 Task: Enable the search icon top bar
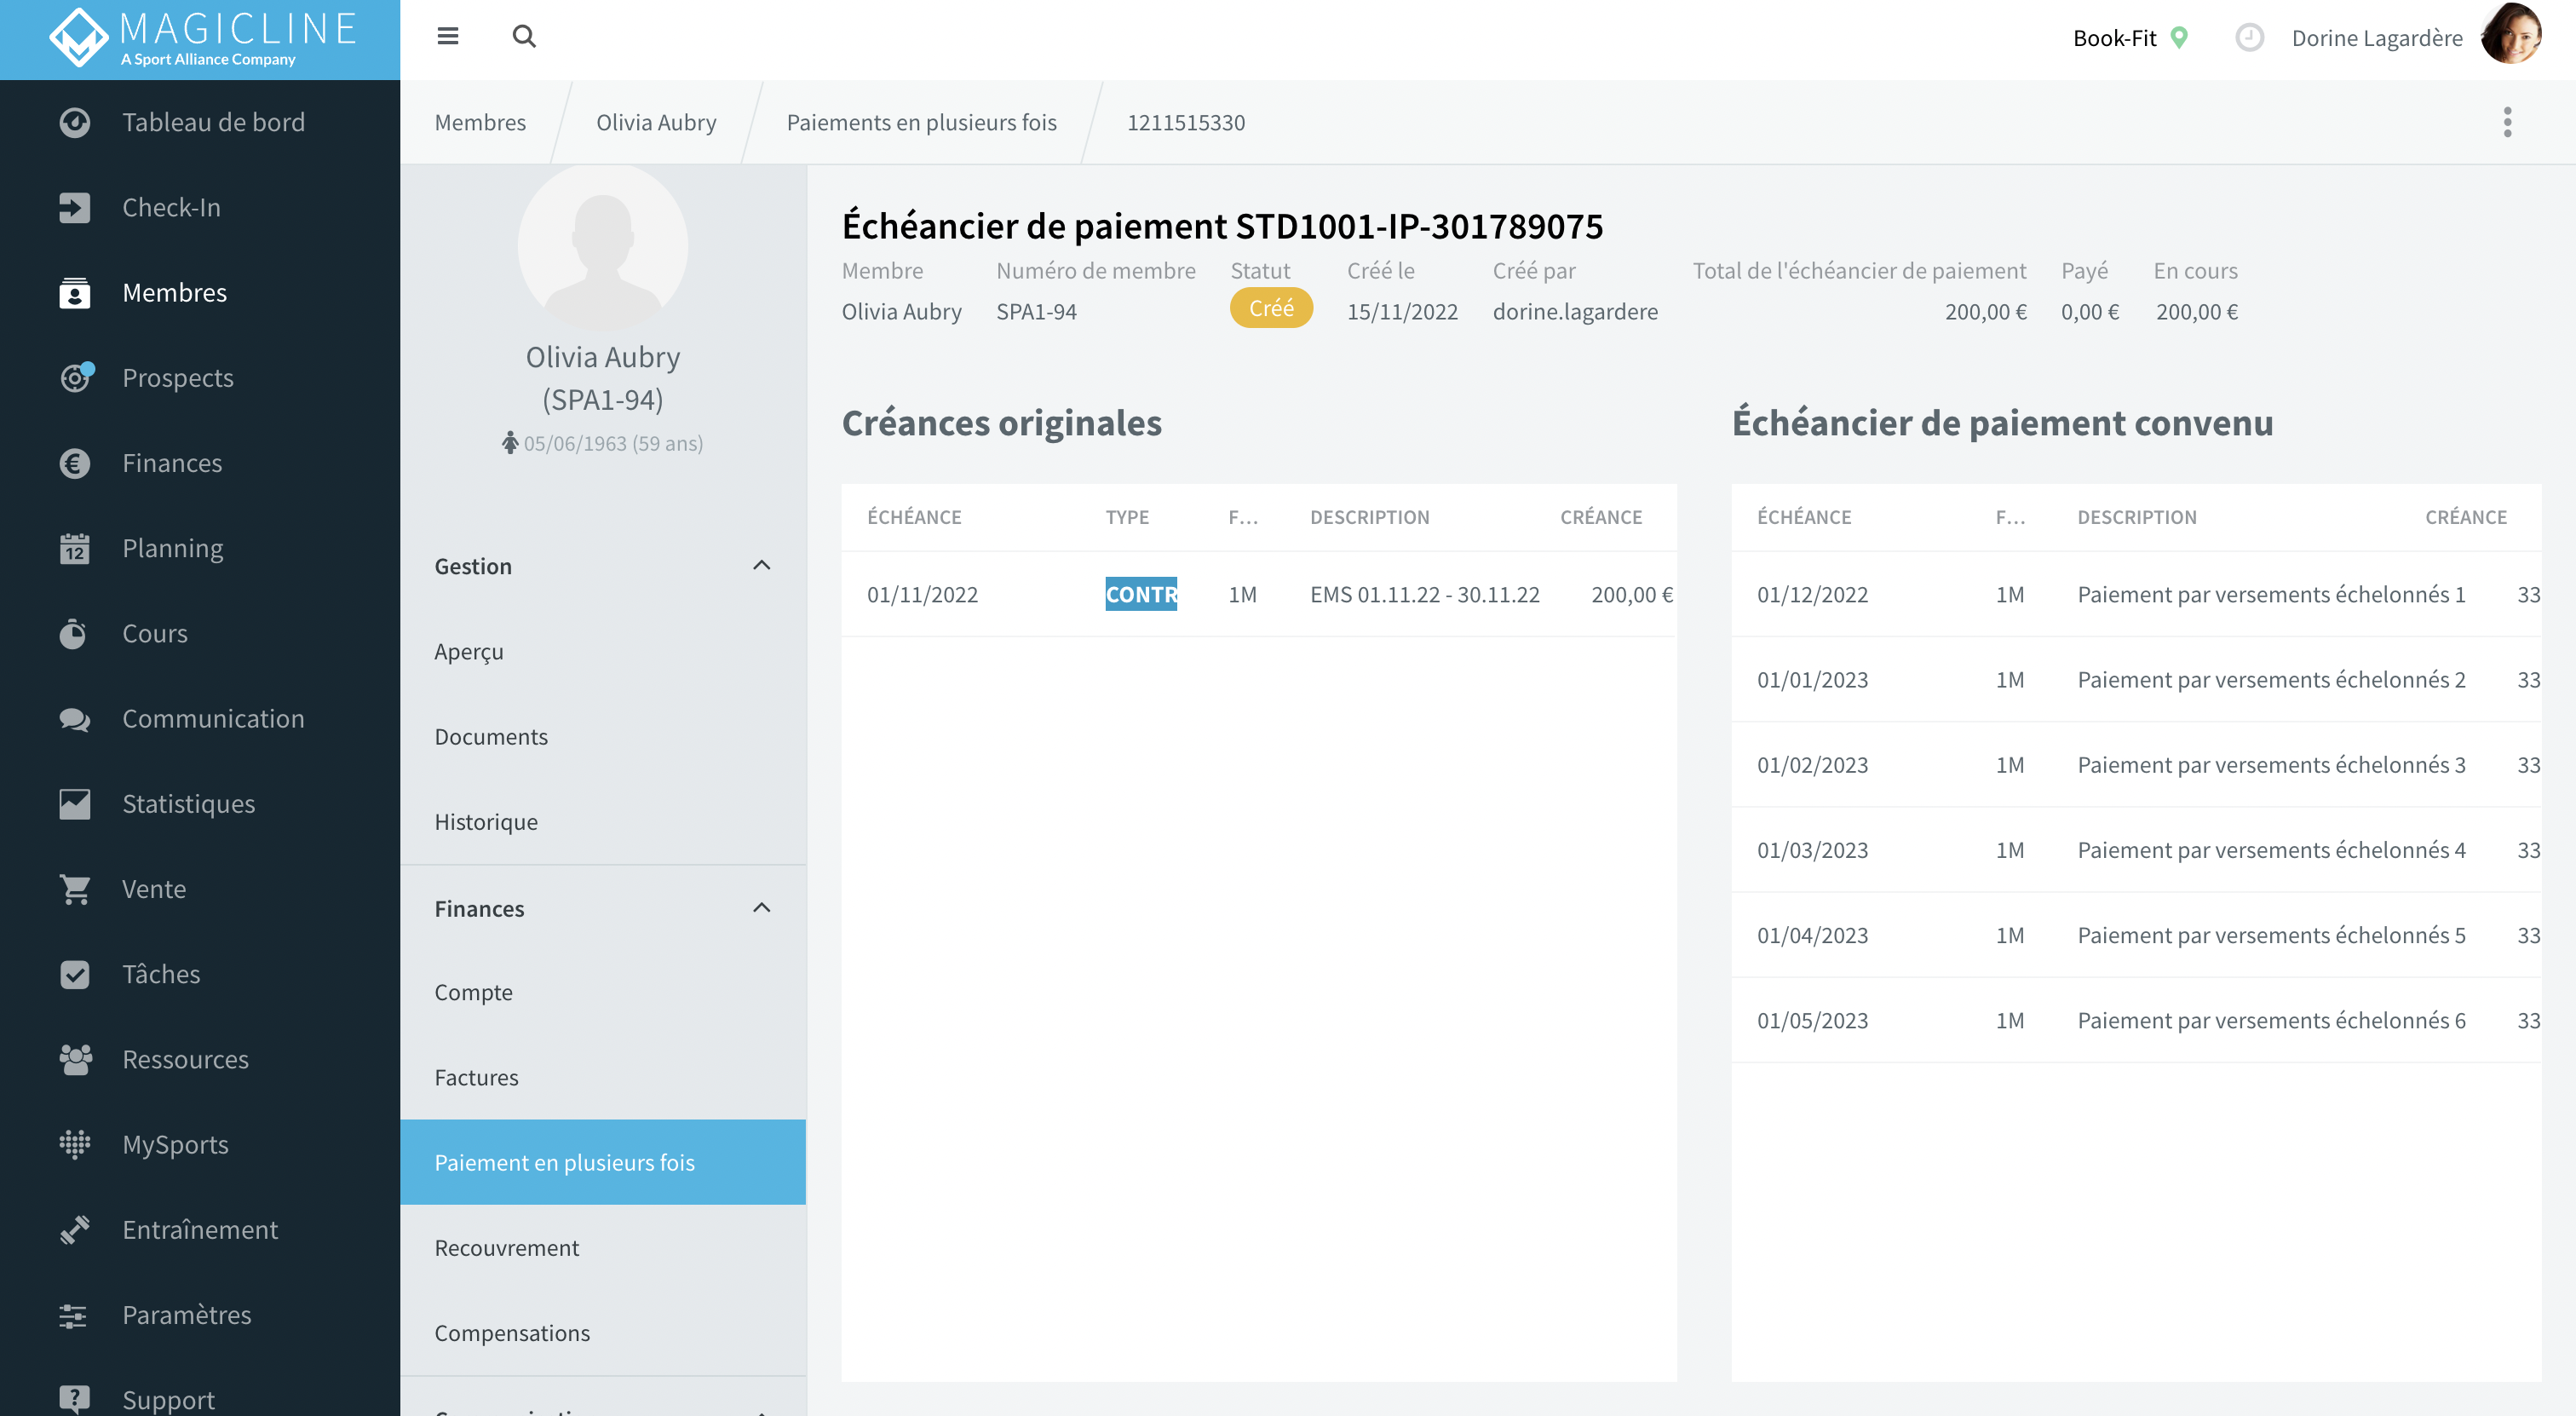(521, 37)
